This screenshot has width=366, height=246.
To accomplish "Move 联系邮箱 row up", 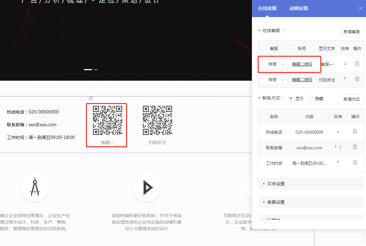I will (x=335, y=147).
